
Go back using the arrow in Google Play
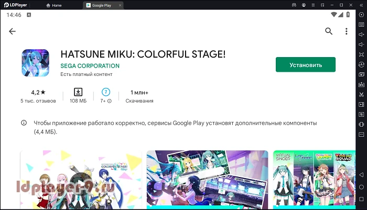pyautogui.click(x=12, y=31)
